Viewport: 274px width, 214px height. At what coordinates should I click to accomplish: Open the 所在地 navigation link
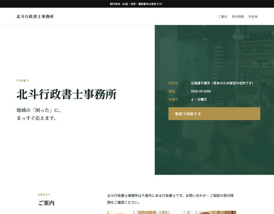click(253, 17)
